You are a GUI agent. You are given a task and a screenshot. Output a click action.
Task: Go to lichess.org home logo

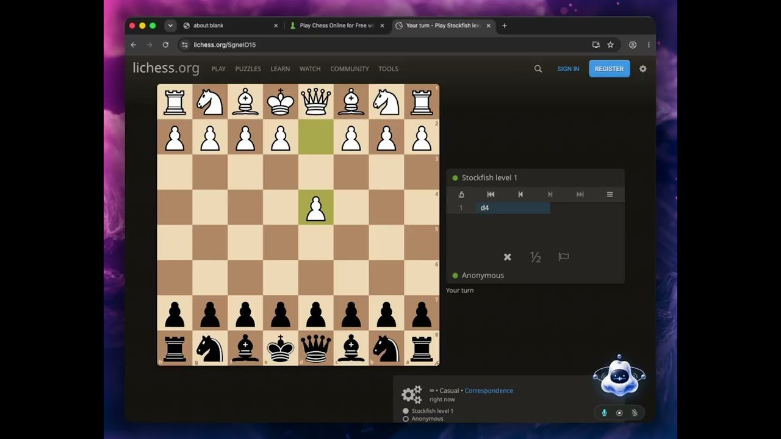(166, 68)
